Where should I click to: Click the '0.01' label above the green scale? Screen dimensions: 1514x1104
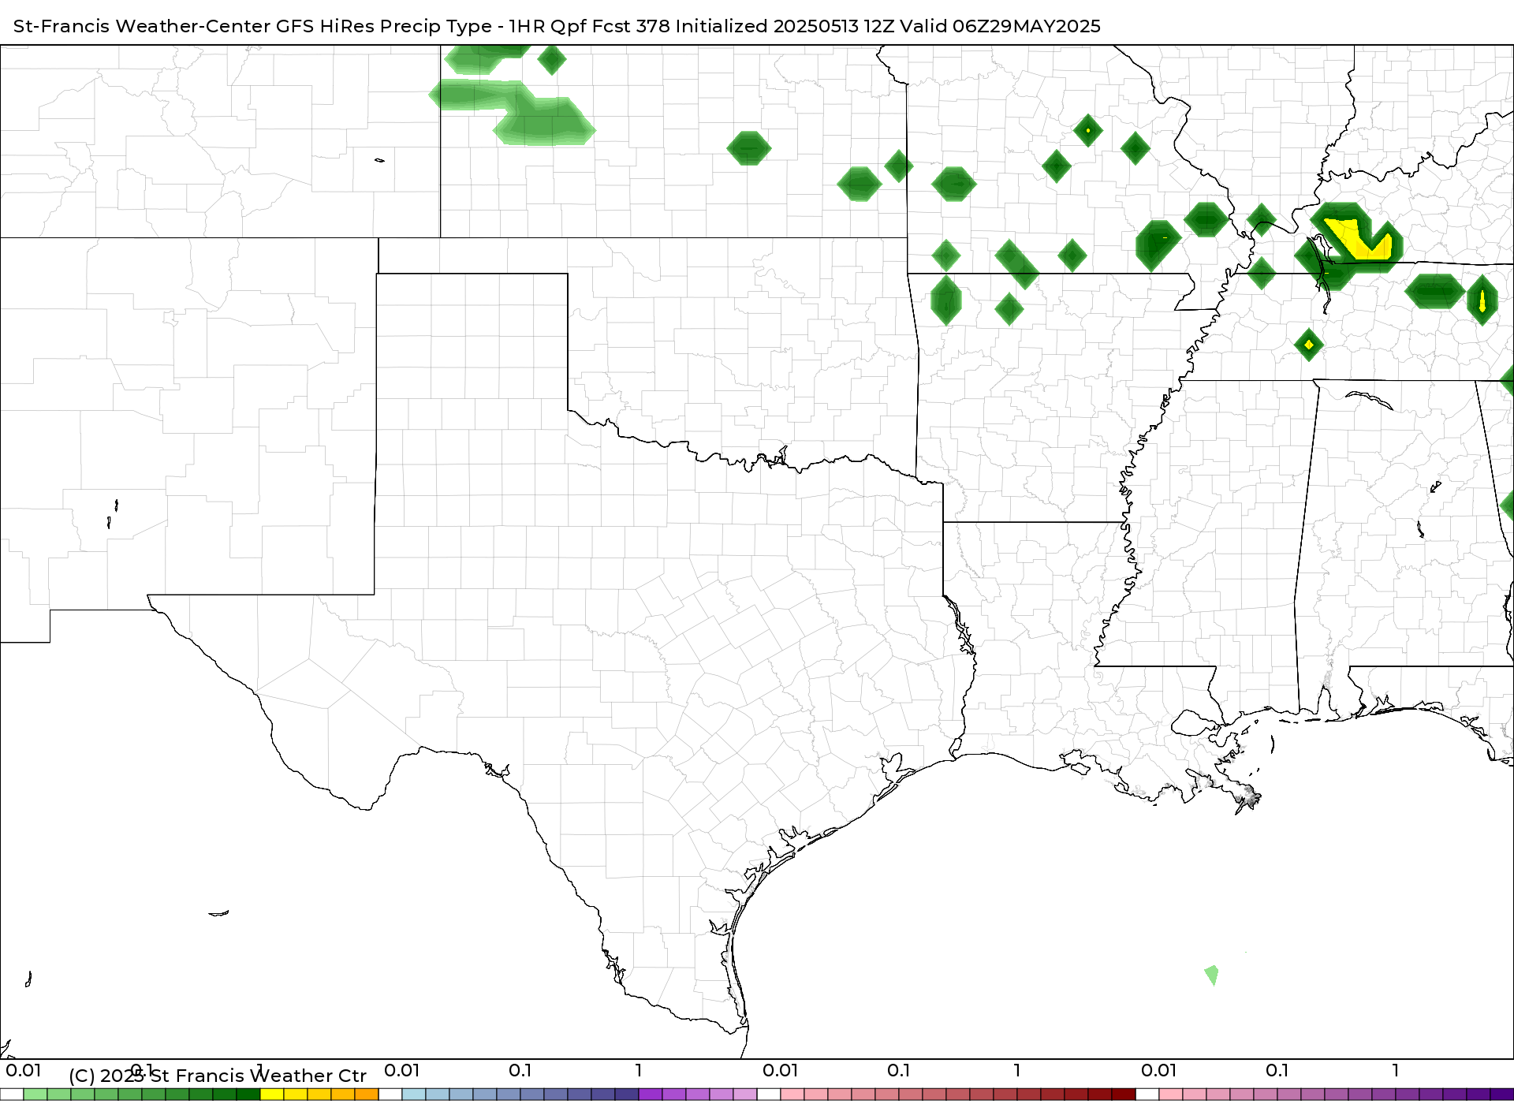click(x=24, y=1070)
